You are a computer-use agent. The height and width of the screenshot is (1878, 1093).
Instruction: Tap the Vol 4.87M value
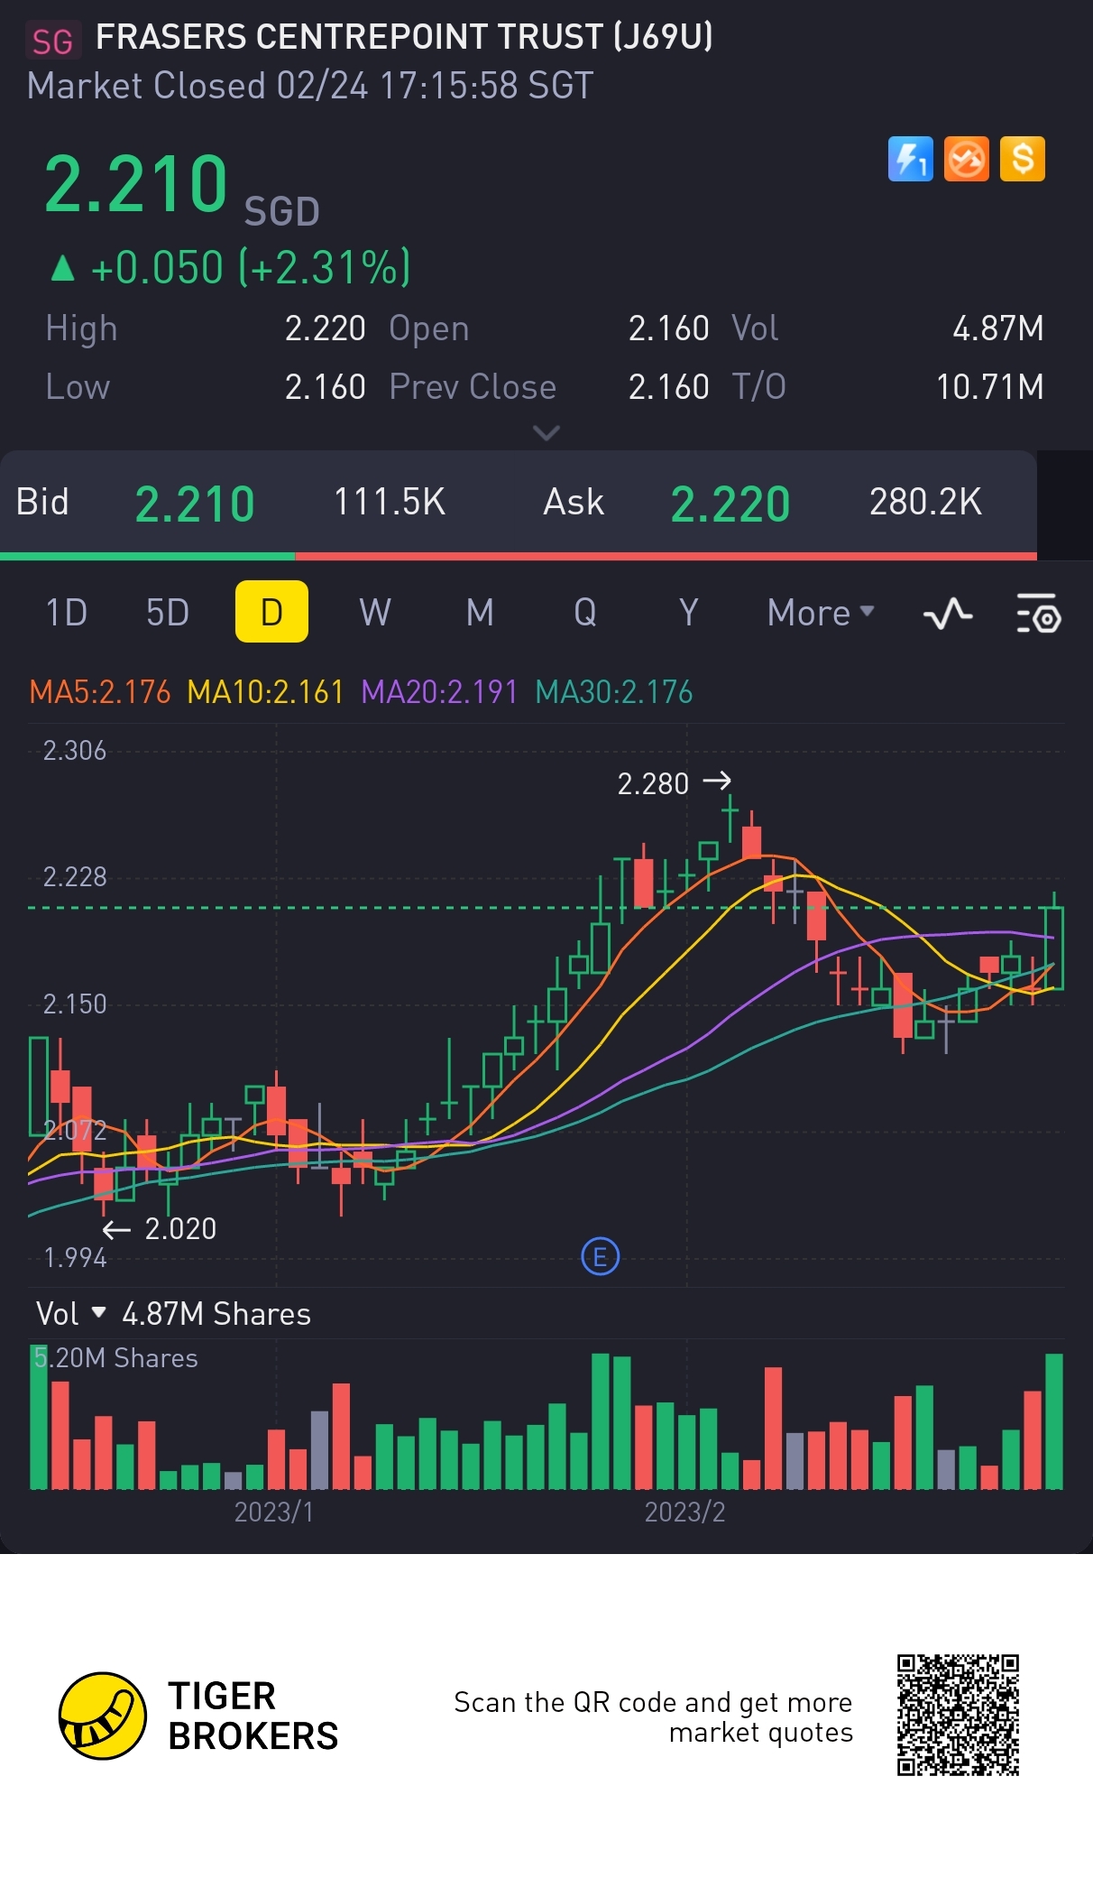tap(998, 328)
